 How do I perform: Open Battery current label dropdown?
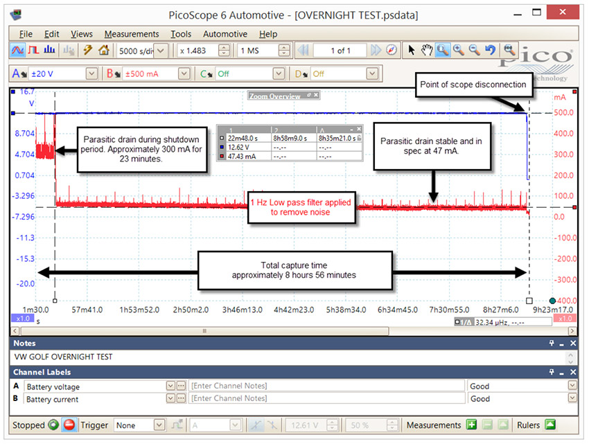pos(170,398)
